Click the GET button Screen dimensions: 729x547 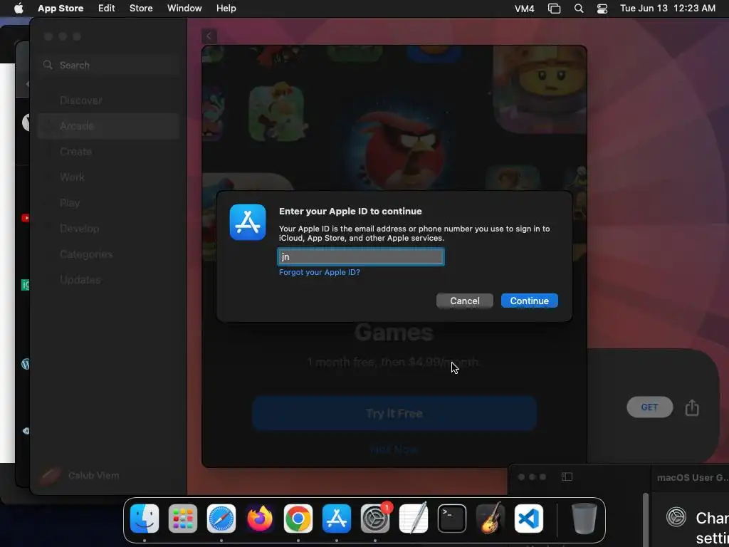[x=649, y=407]
